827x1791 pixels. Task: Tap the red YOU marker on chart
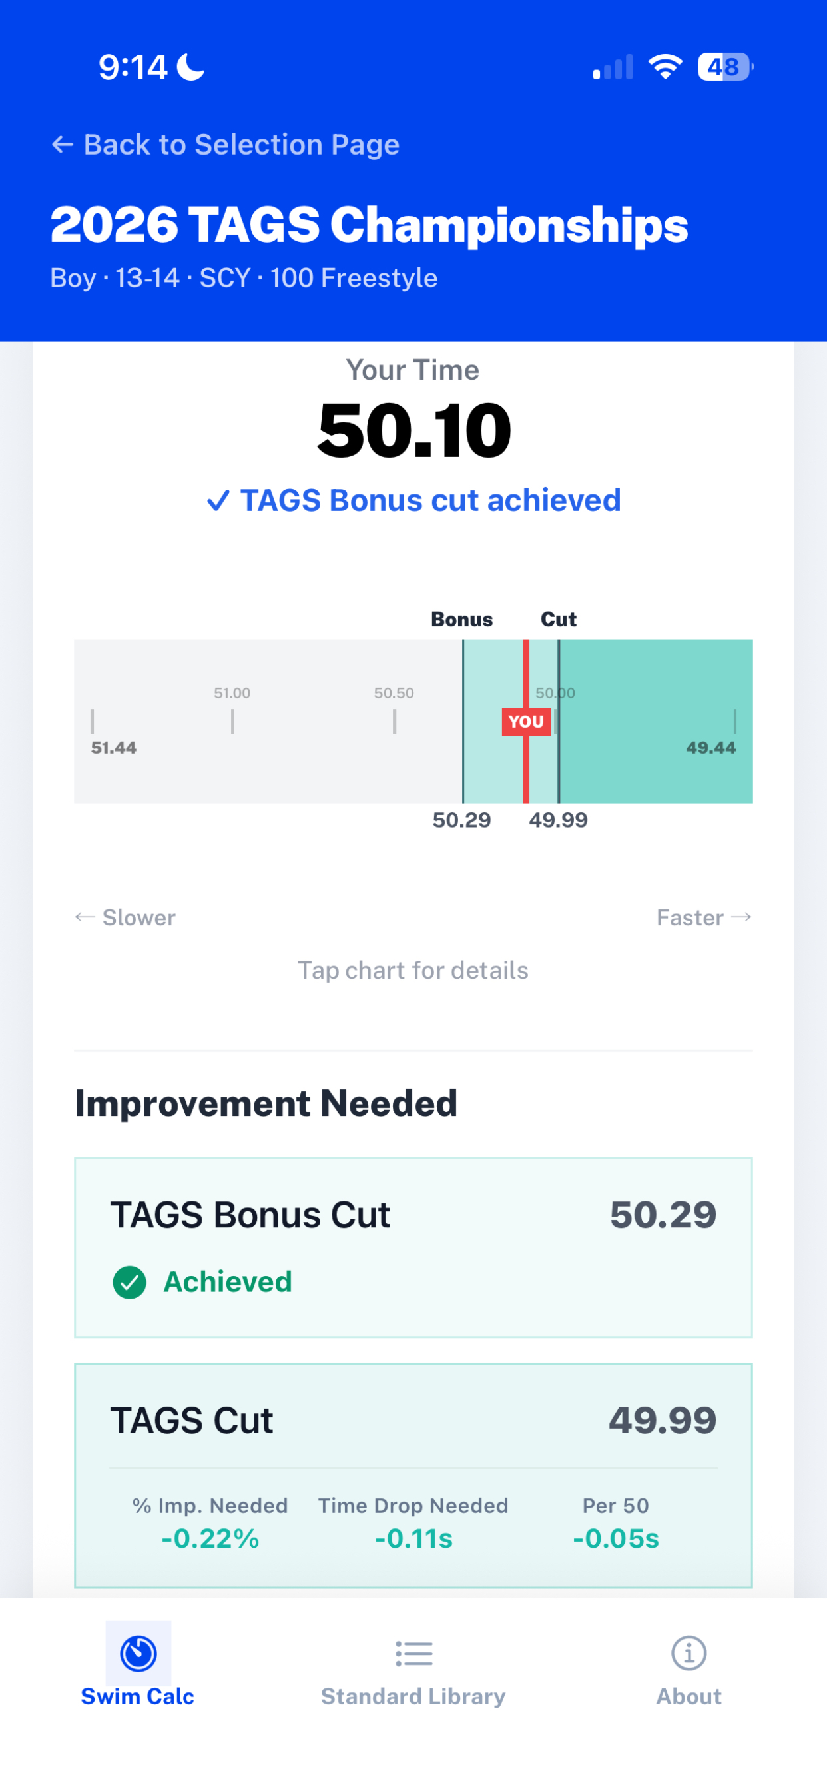click(526, 721)
